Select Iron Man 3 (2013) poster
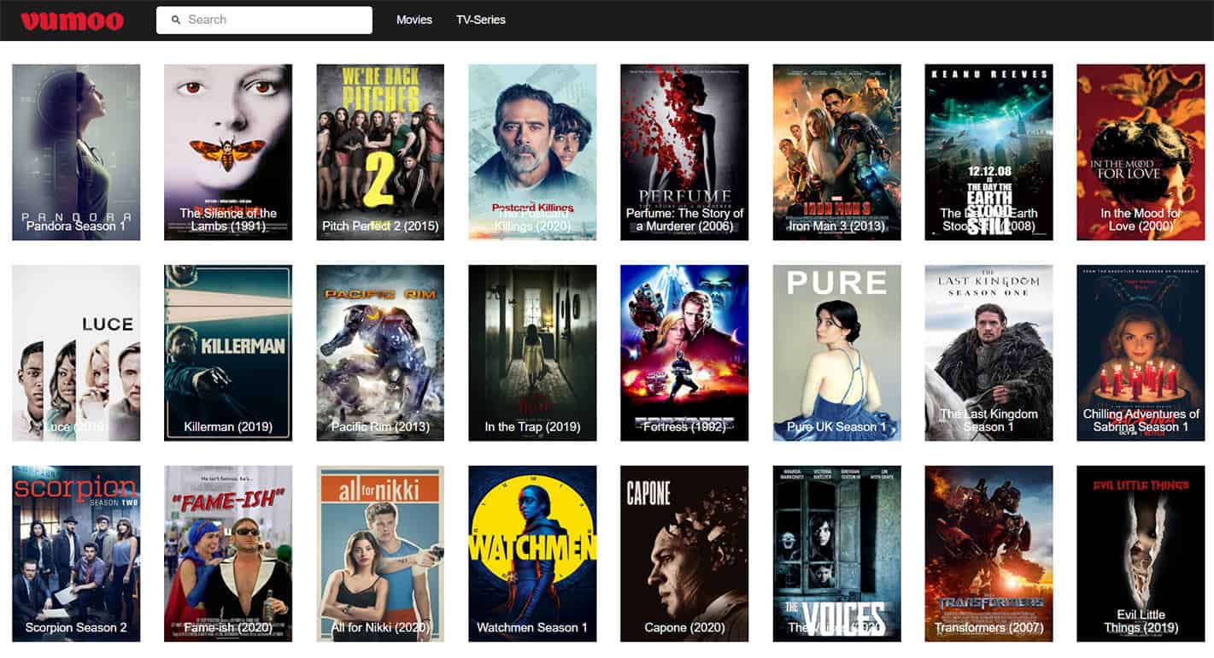This screenshot has width=1214, height=658. [836, 152]
